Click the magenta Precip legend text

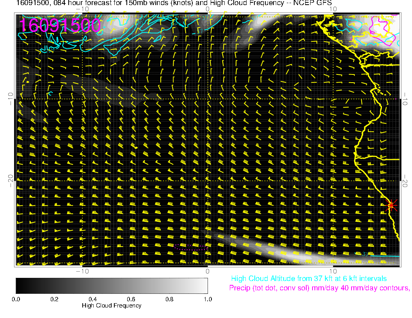(x=319, y=288)
